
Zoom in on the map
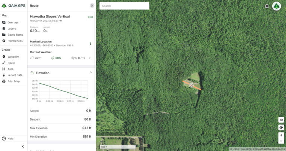281,135
